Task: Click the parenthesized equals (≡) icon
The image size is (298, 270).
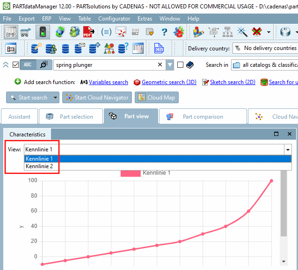Action: pos(106,32)
